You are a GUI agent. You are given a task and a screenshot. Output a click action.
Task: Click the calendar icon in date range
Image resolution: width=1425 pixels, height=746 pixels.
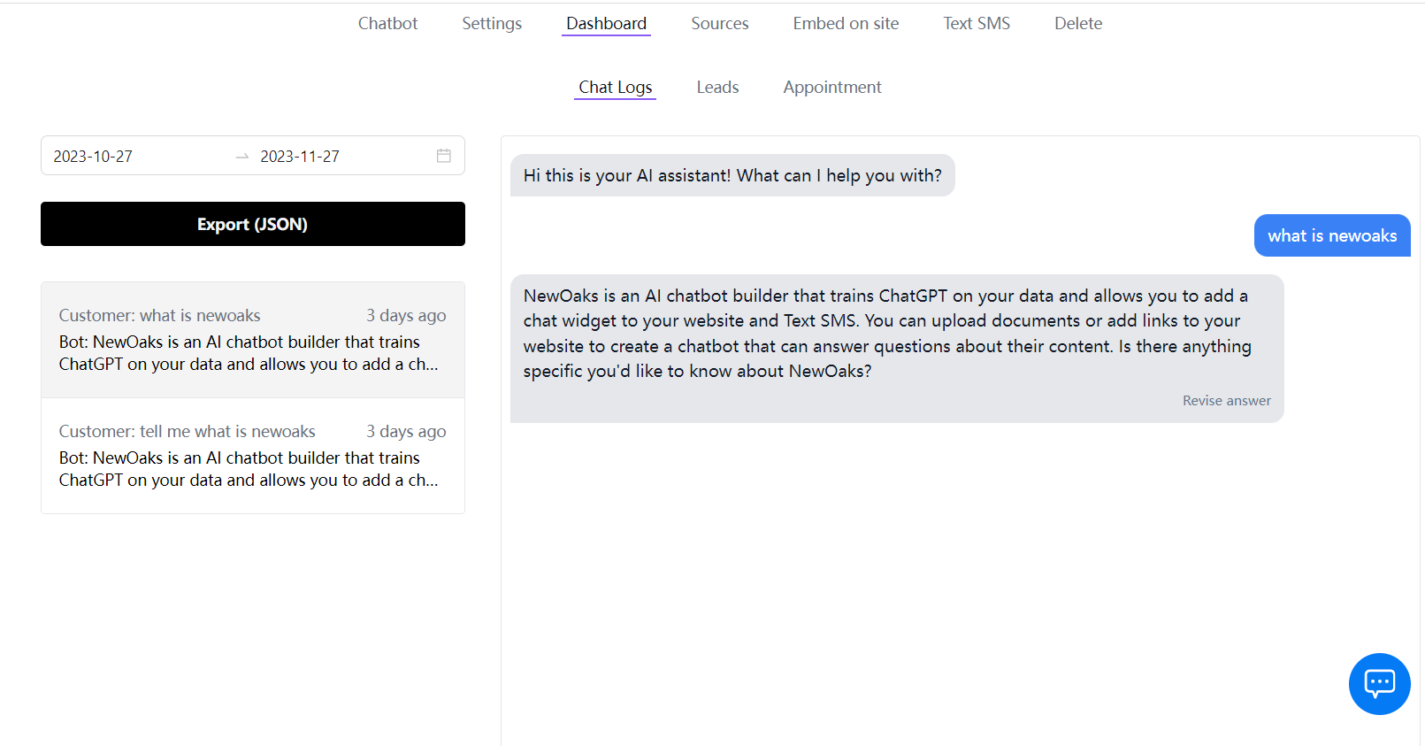click(444, 156)
